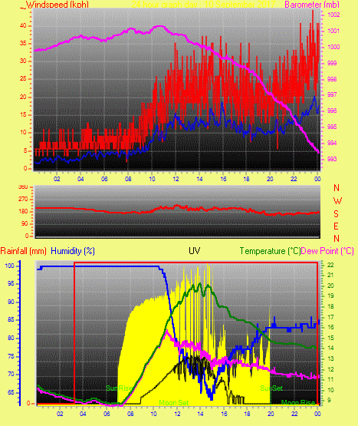The height and width of the screenshot is (426, 358).
Task: Click hour 12 on the windspeed time axis
Action: 176,179
